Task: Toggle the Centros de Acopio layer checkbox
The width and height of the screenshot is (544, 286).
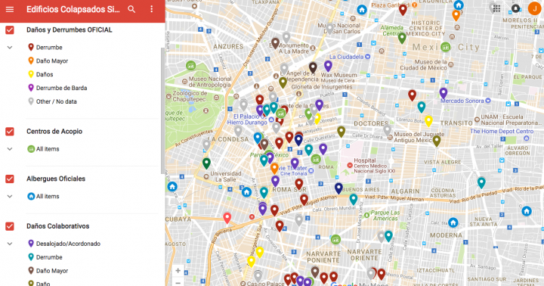Action: [x=10, y=132]
